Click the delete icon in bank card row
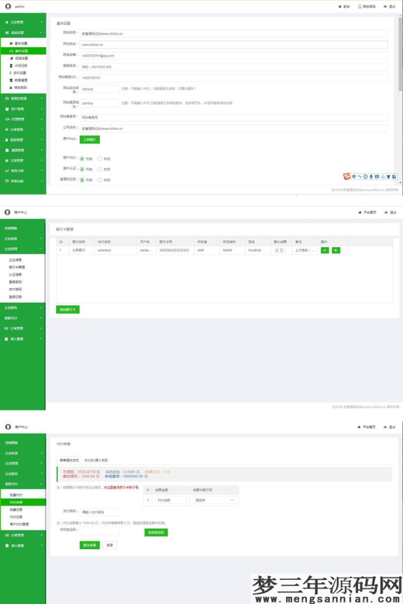This screenshot has width=403, height=604. coord(336,250)
